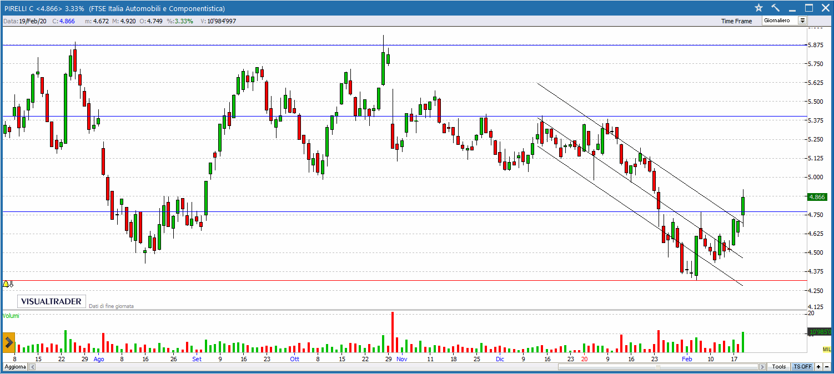Screen dimensions: 834x374
Task: Click the Ott month label on axis
Action: tap(294, 359)
